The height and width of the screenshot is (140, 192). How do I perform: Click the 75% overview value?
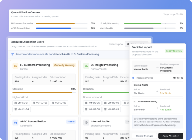(x=93, y=23)
